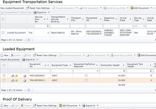
Task: Open filter for Departure Place column
Action: click(116, 19)
